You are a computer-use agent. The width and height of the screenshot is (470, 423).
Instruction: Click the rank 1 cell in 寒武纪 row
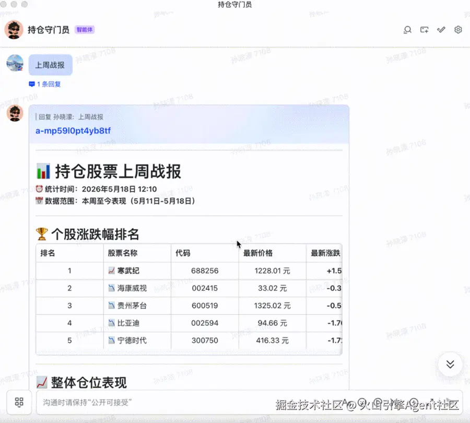coord(69,271)
